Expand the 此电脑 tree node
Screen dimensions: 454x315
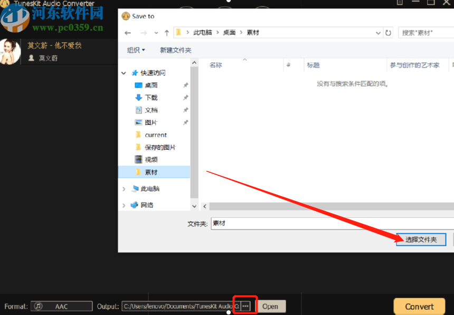click(124, 188)
